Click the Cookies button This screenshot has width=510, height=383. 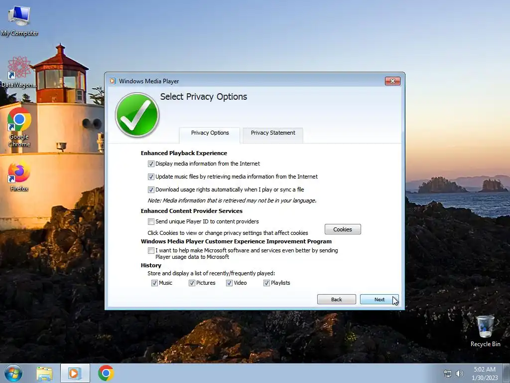click(x=343, y=229)
